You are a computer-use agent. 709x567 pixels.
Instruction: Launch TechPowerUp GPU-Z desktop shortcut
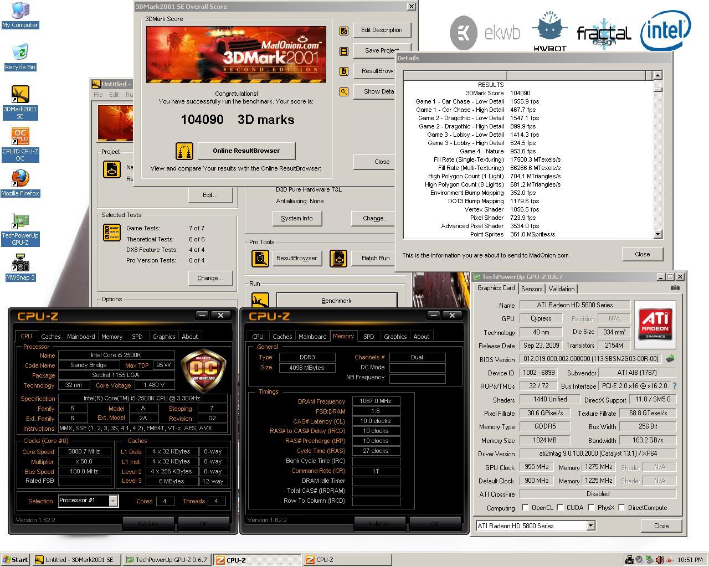[20, 229]
